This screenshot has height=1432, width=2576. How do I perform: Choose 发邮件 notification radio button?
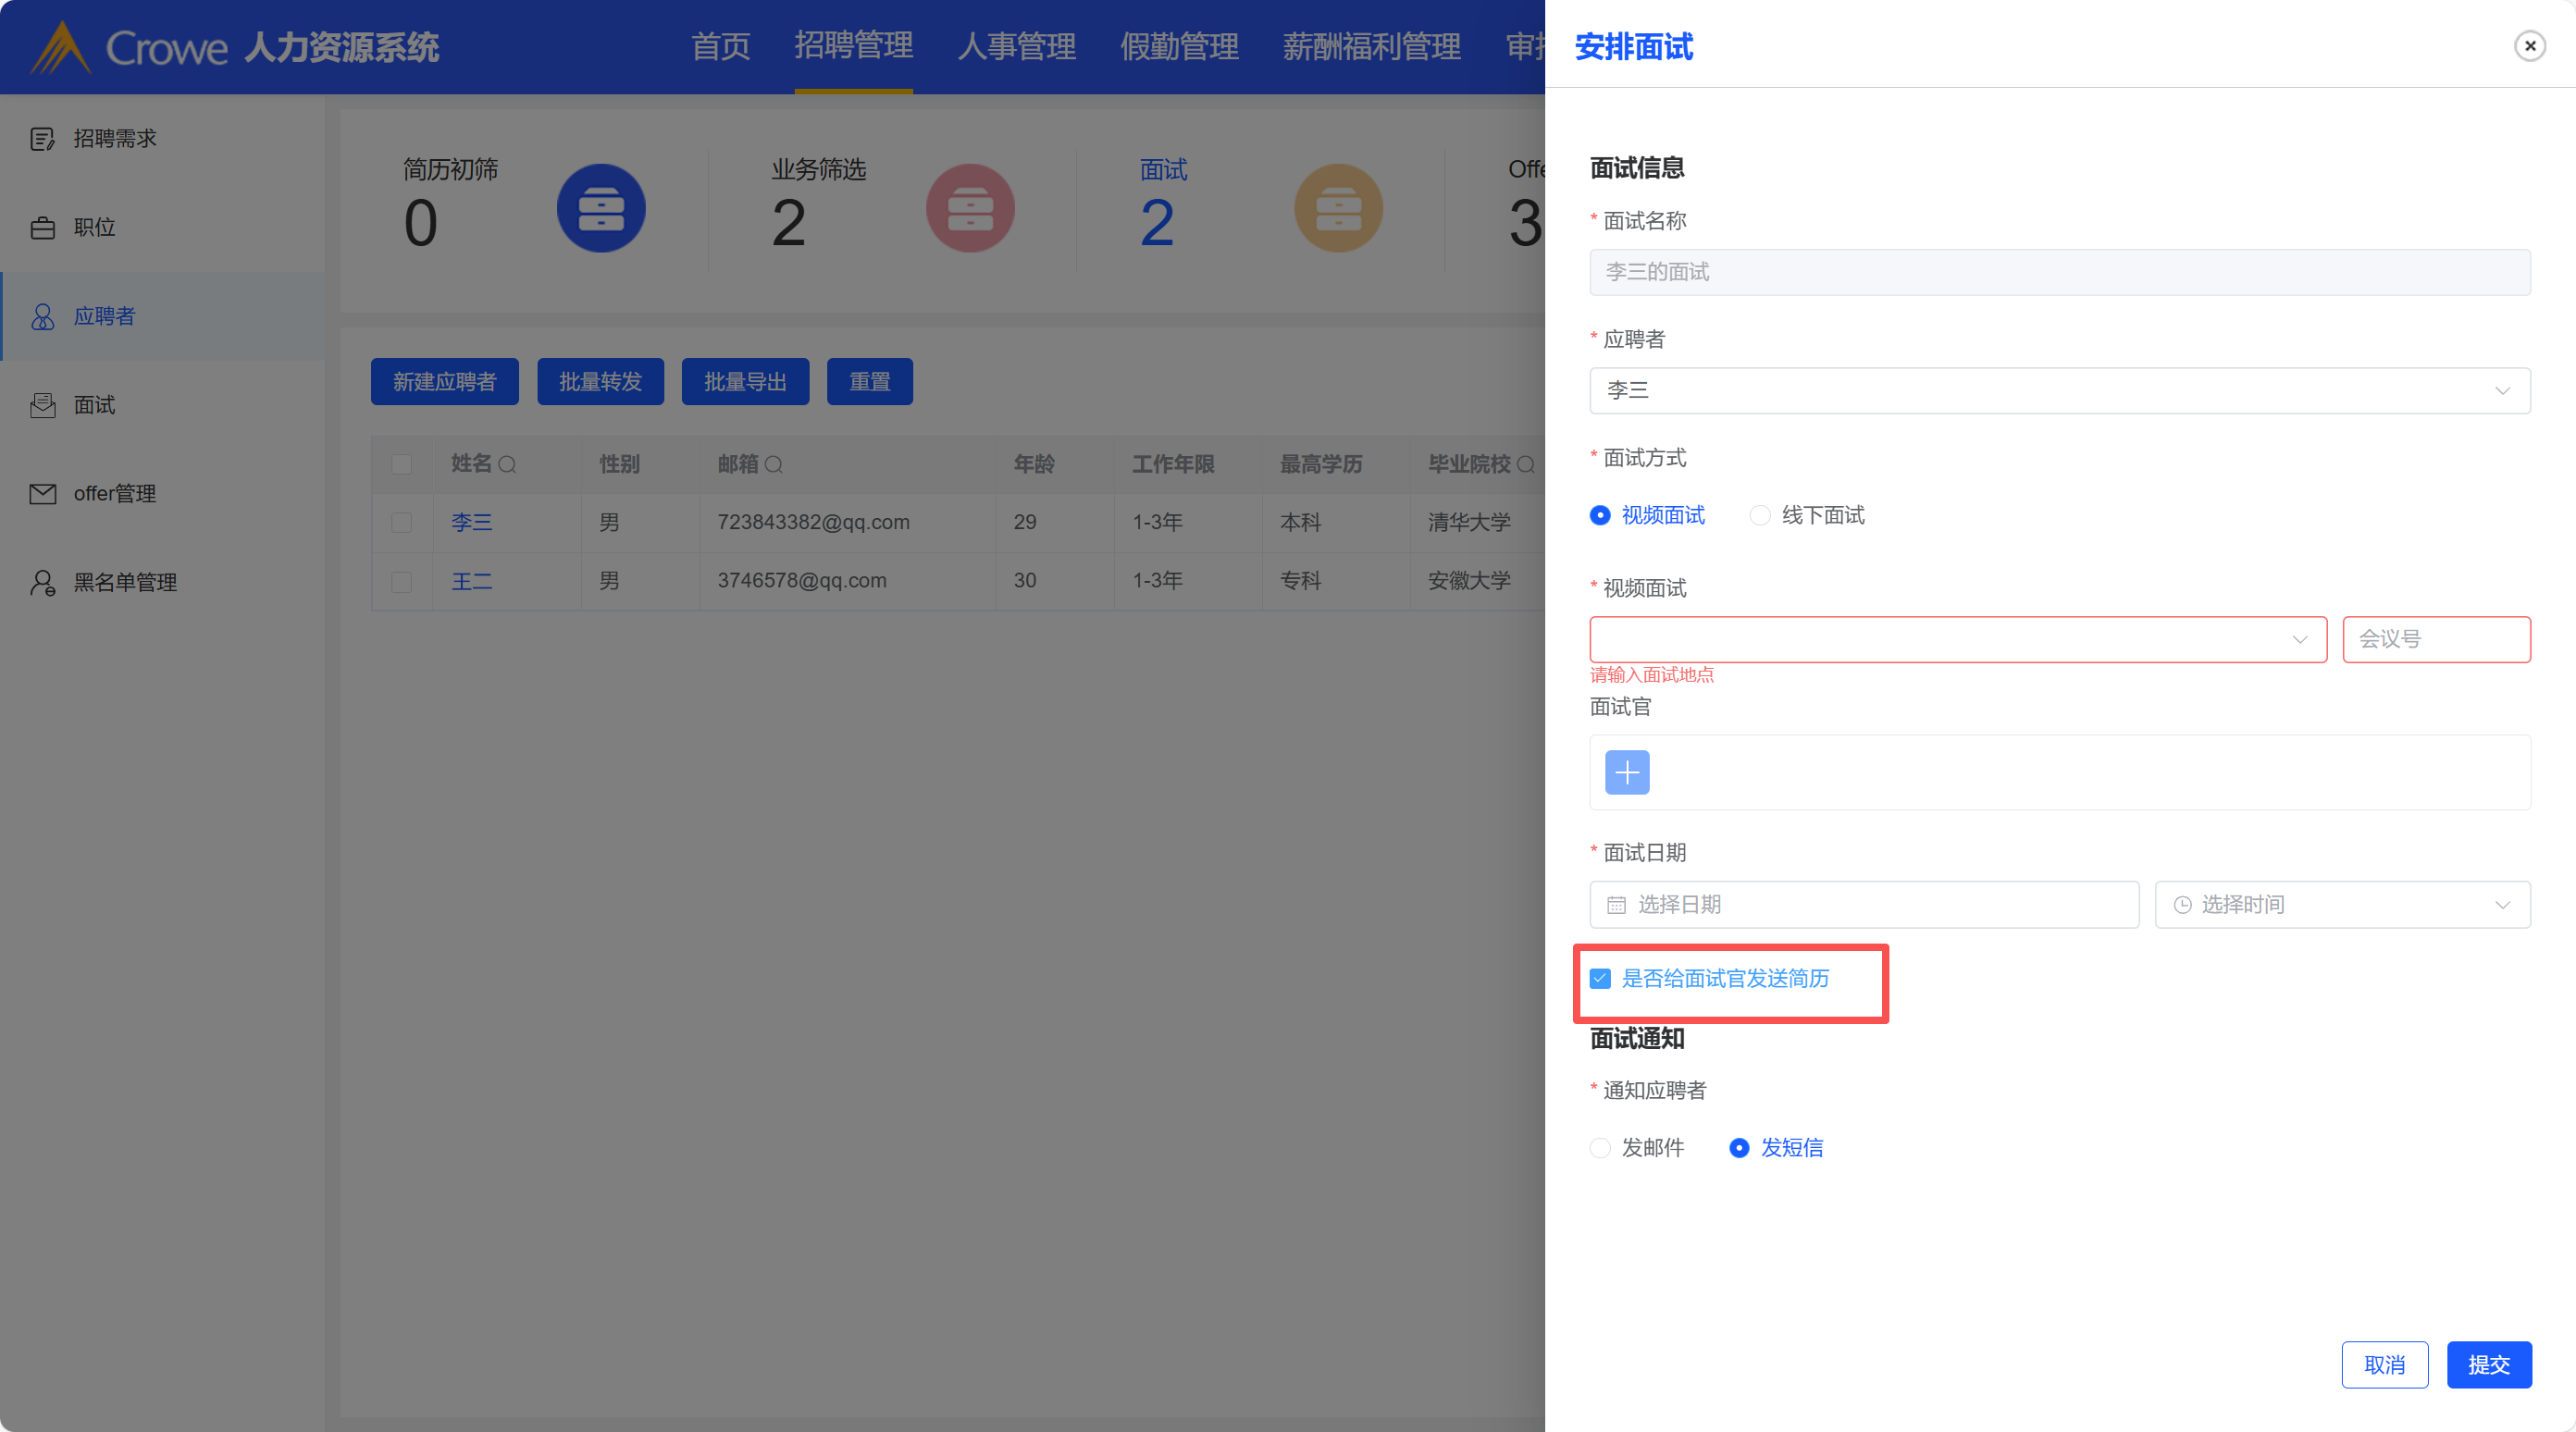(x=1600, y=1148)
